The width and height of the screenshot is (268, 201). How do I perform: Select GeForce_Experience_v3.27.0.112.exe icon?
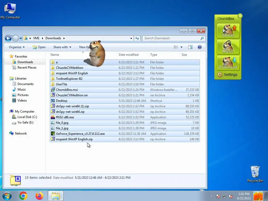[x=53, y=134]
